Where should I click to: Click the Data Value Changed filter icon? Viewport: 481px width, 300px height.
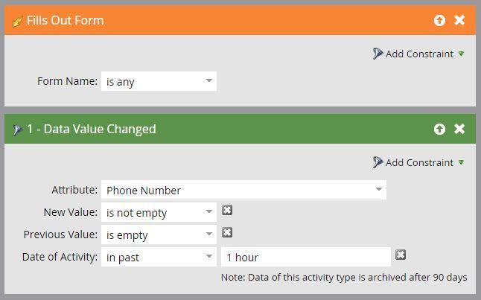[x=16, y=130]
